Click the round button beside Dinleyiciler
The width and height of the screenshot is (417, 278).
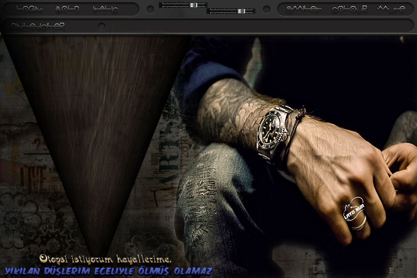point(101,26)
